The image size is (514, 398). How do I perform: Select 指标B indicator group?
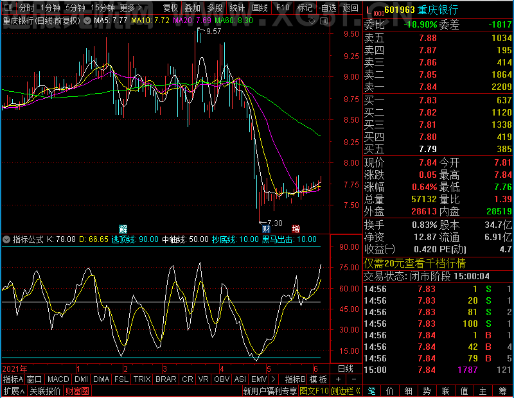296,379
